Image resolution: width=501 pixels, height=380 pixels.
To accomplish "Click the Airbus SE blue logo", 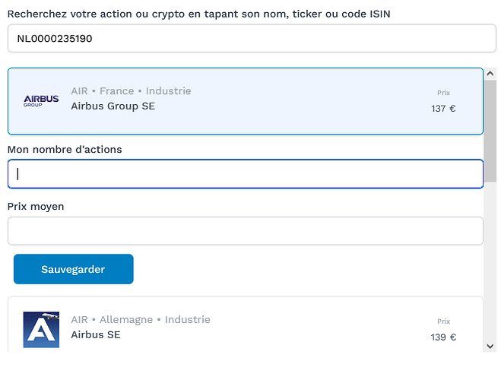I will pyautogui.click(x=41, y=330).
